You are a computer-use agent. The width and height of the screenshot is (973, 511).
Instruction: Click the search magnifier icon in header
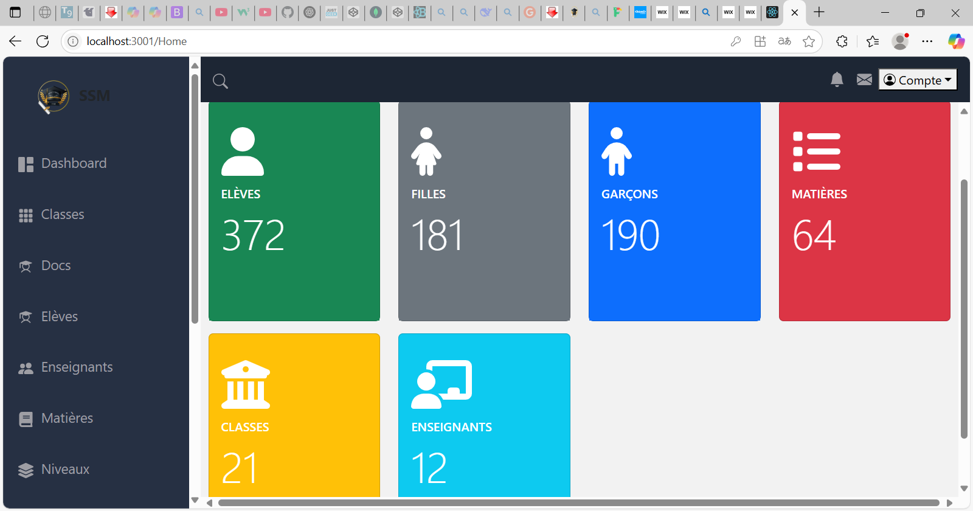pos(220,81)
